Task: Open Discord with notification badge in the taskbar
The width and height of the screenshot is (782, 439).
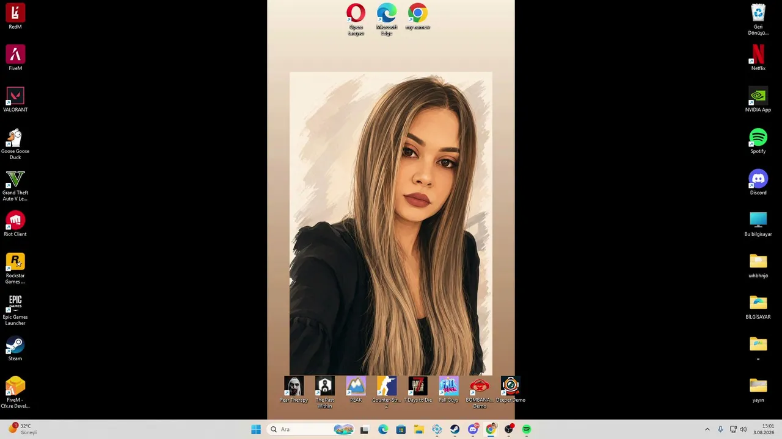Action: [x=473, y=429]
